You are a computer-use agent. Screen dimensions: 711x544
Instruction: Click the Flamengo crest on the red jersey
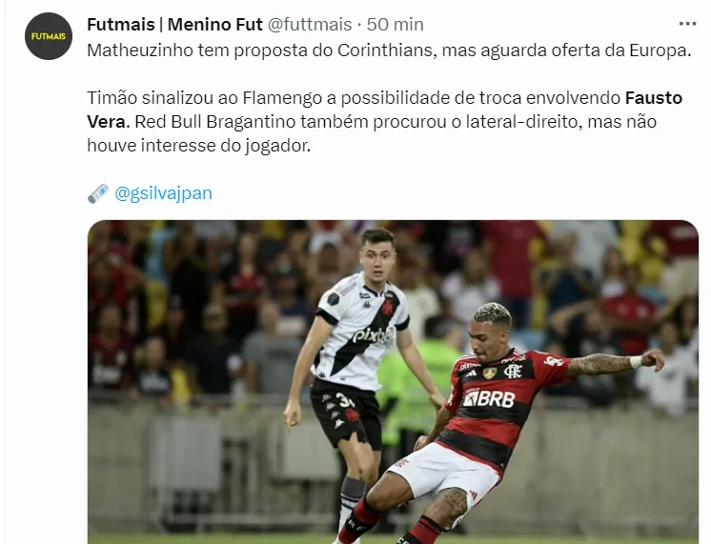tap(513, 371)
